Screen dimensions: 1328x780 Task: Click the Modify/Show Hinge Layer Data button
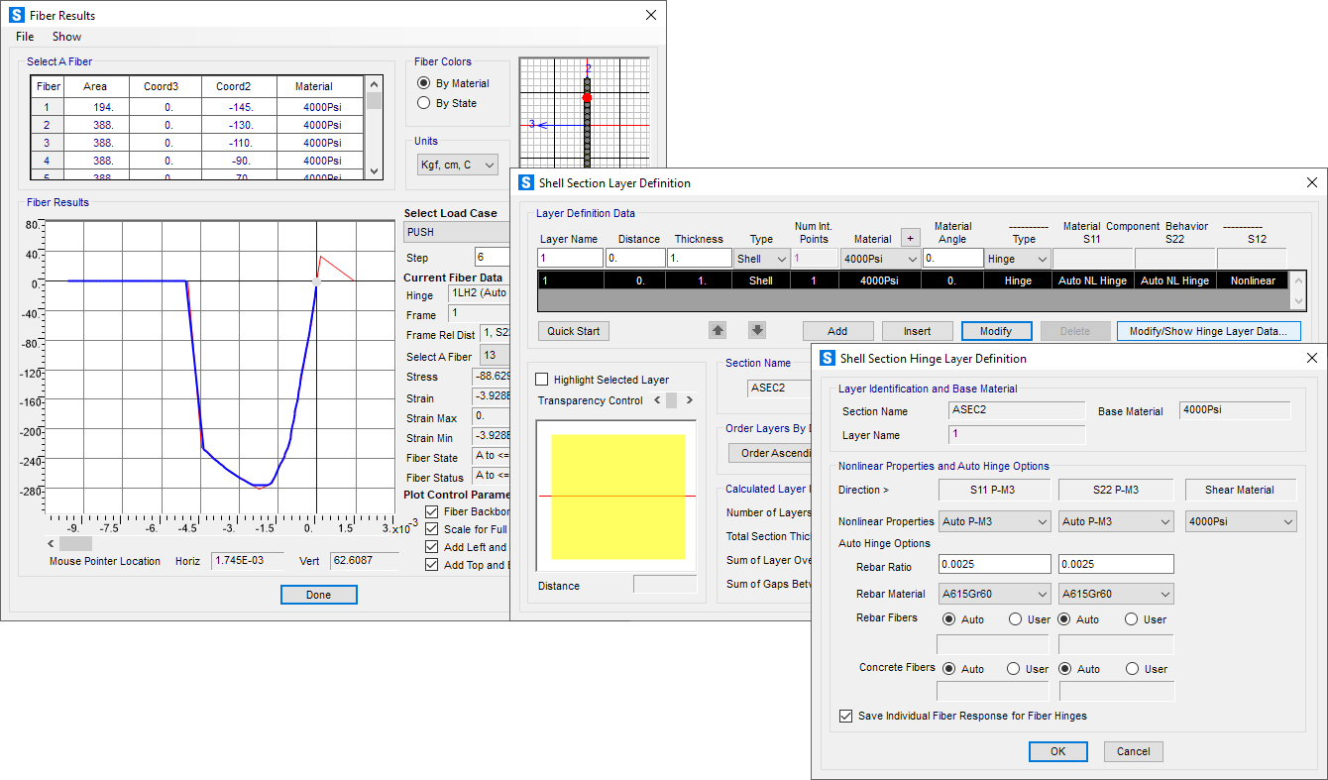(x=1208, y=331)
